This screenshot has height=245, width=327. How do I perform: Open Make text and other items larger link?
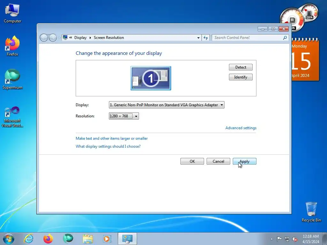click(111, 138)
